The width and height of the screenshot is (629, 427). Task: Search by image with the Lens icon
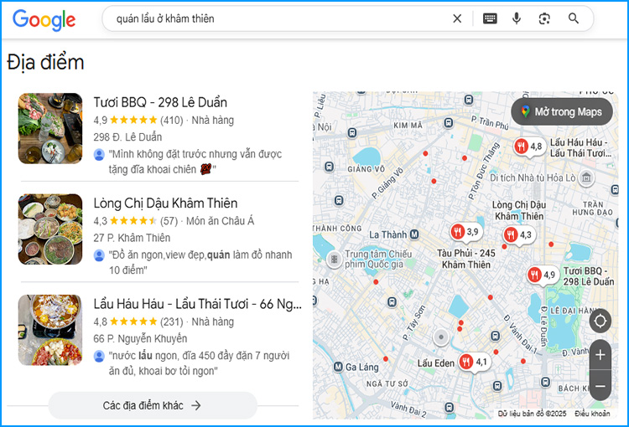pos(544,18)
